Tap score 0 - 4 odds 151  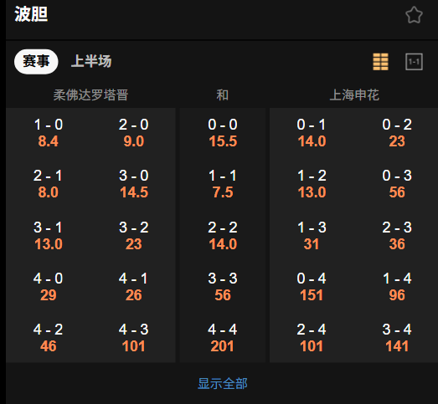pos(312,287)
